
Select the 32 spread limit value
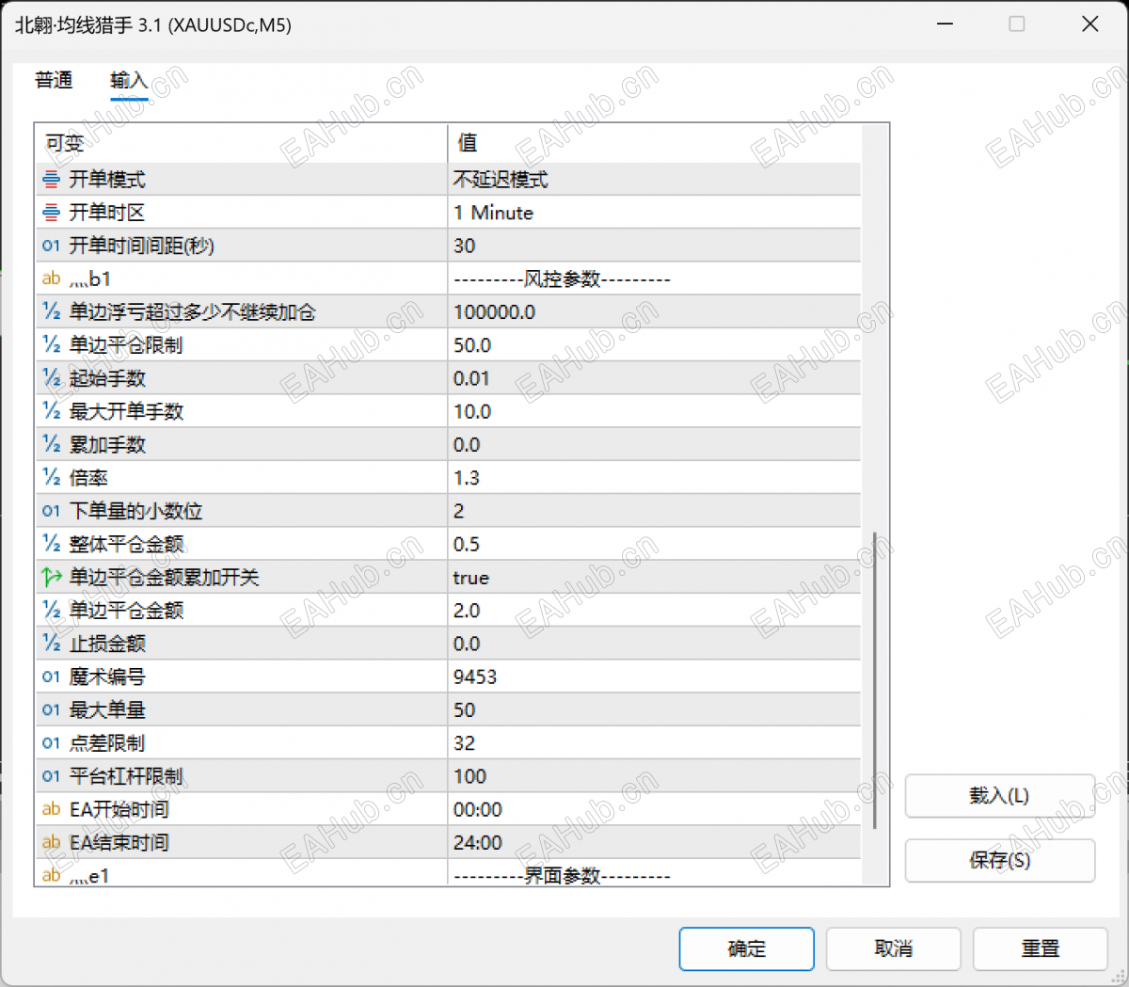(x=654, y=743)
